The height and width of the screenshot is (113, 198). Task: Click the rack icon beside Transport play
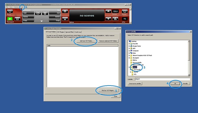18,19
